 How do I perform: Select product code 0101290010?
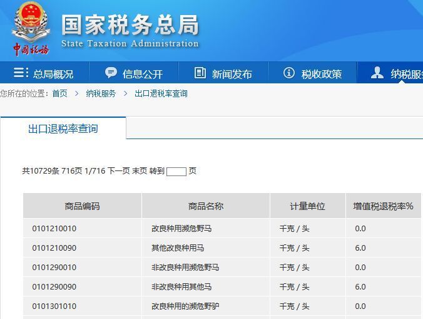pos(54,268)
